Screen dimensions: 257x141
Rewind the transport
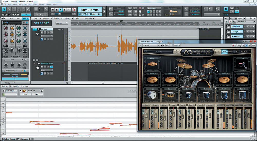click(53, 10)
